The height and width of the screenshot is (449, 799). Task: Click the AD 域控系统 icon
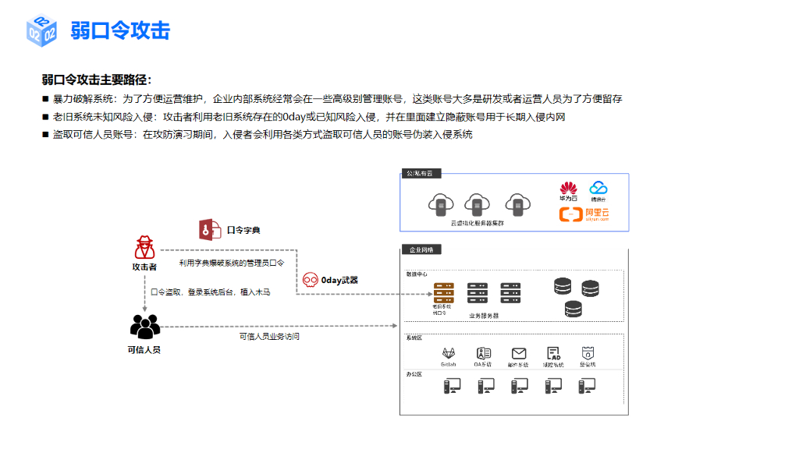[554, 353]
